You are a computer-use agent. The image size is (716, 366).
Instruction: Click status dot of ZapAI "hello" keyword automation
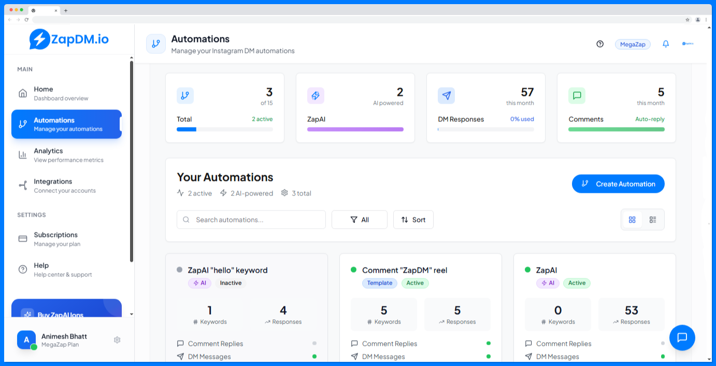click(180, 270)
